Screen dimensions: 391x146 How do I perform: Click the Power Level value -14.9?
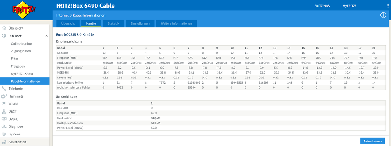(x=333, y=67)
